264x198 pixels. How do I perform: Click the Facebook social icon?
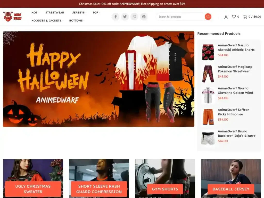click(115, 17)
